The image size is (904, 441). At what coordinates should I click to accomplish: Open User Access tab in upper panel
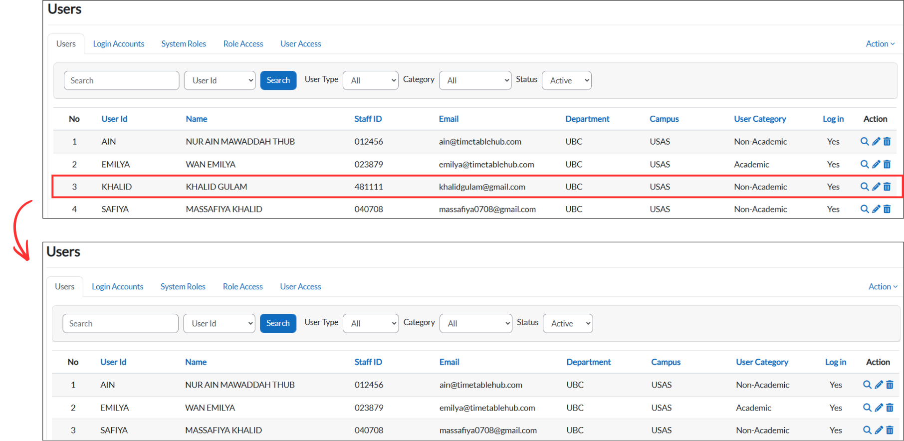pos(301,44)
